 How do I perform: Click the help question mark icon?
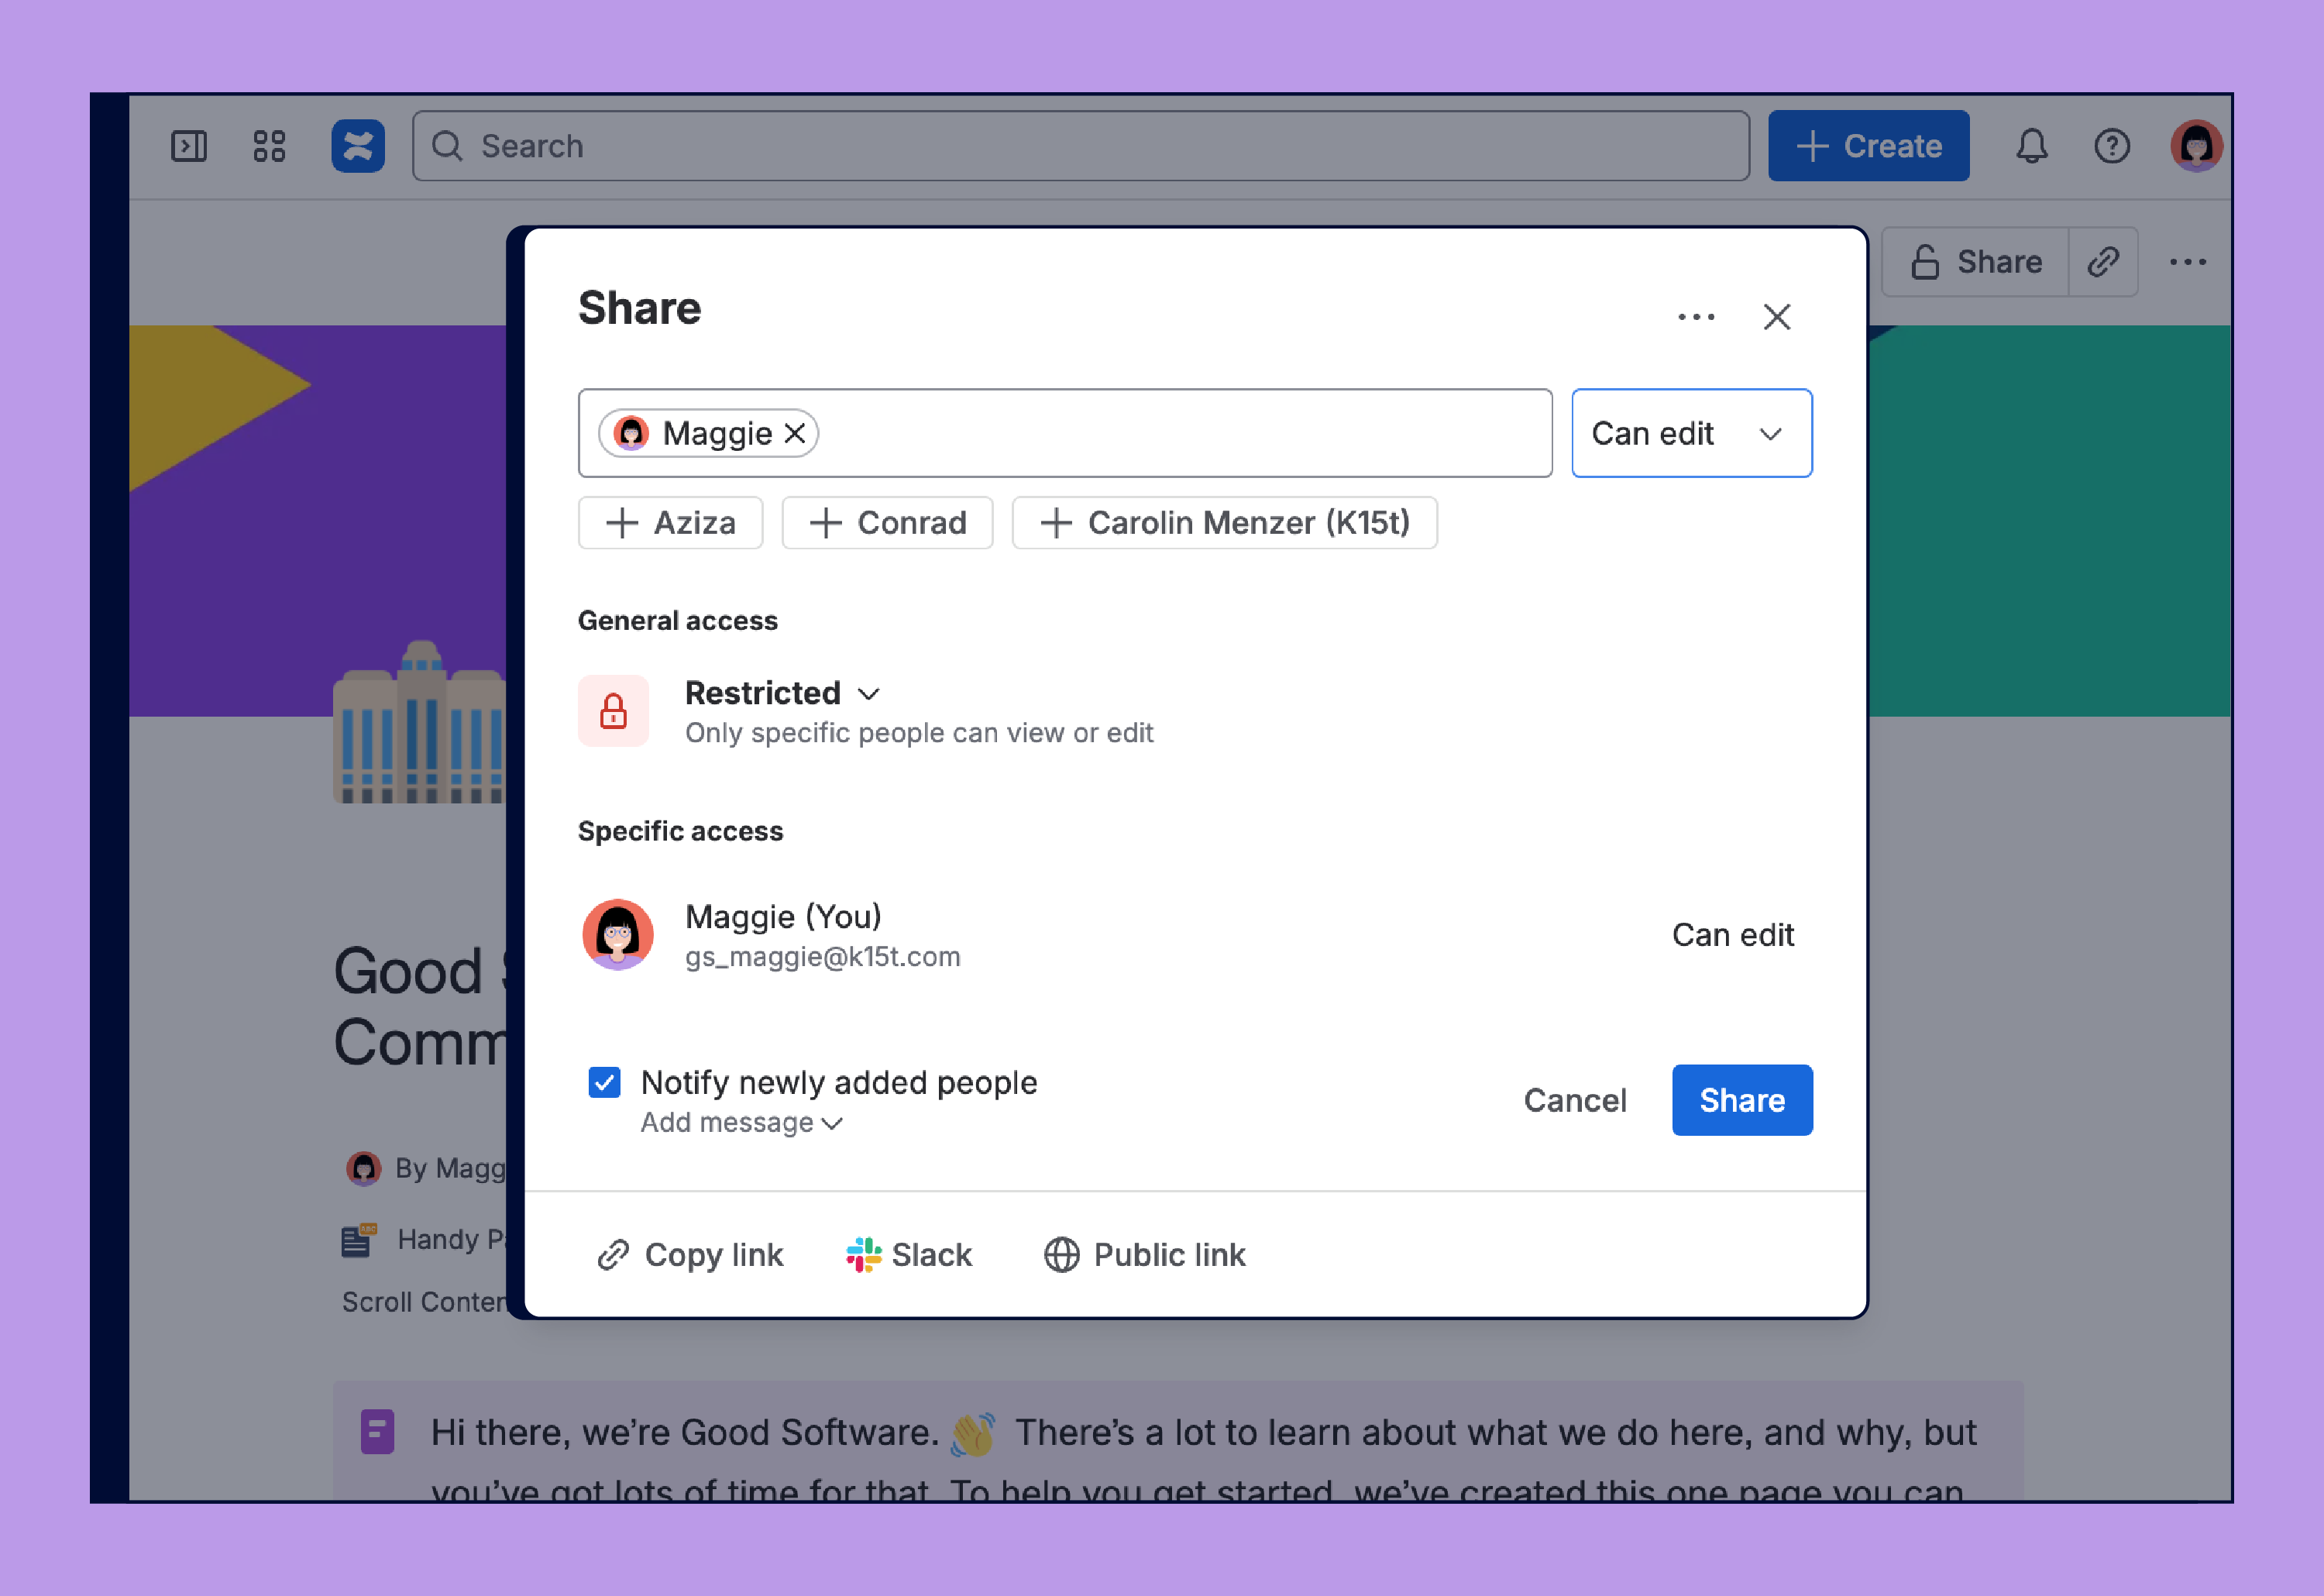(x=2113, y=146)
